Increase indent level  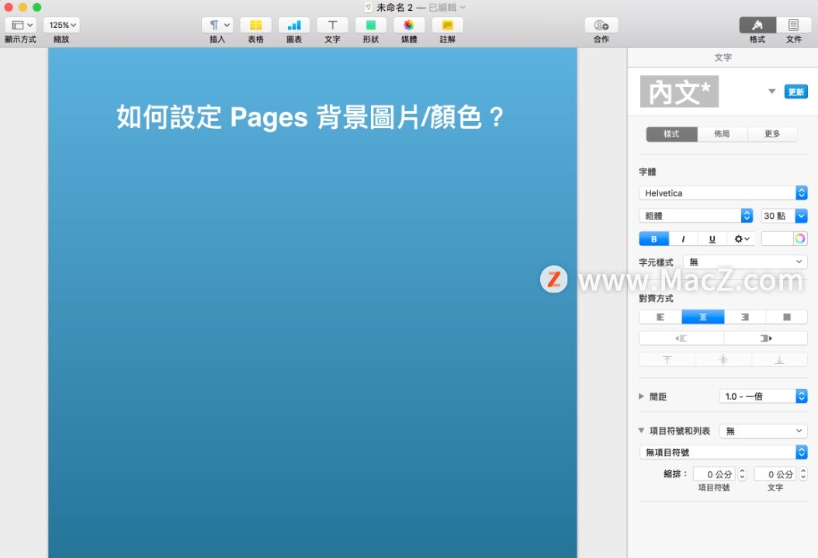point(766,338)
